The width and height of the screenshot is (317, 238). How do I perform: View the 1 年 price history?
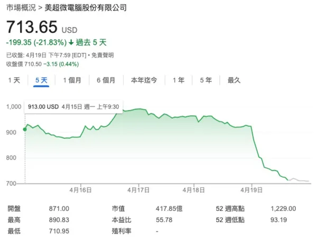click(x=179, y=80)
